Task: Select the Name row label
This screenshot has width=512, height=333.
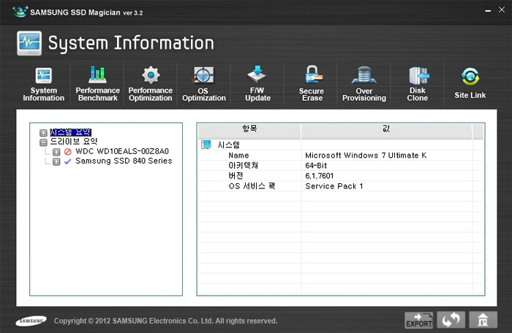Action: point(238,156)
